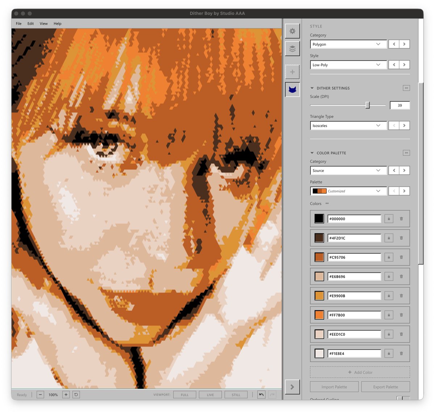Viewport: 435px width, 414px height.
Task: Collapse the Dither Settings section
Action: (x=312, y=88)
